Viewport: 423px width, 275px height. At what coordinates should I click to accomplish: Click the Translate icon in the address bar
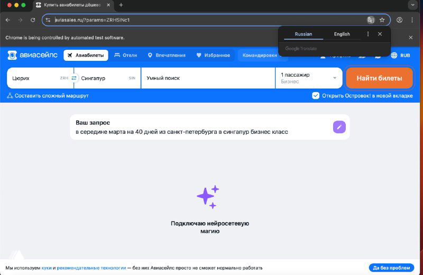coord(371,20)
